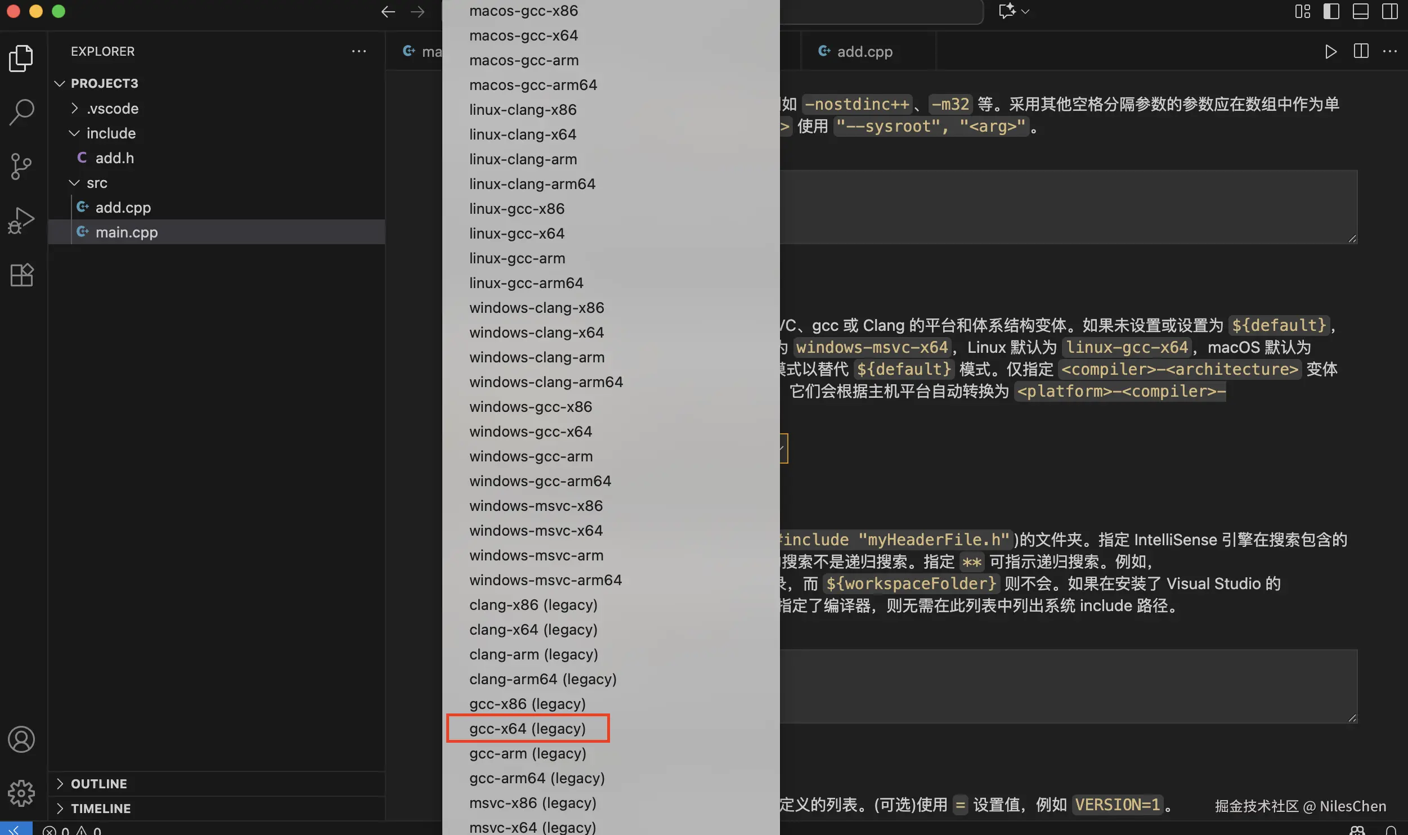Click the Go Back navigation arrow

pos(387,11)
